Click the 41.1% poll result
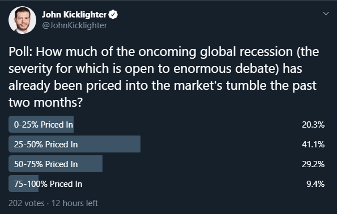 tap(313, 145)
